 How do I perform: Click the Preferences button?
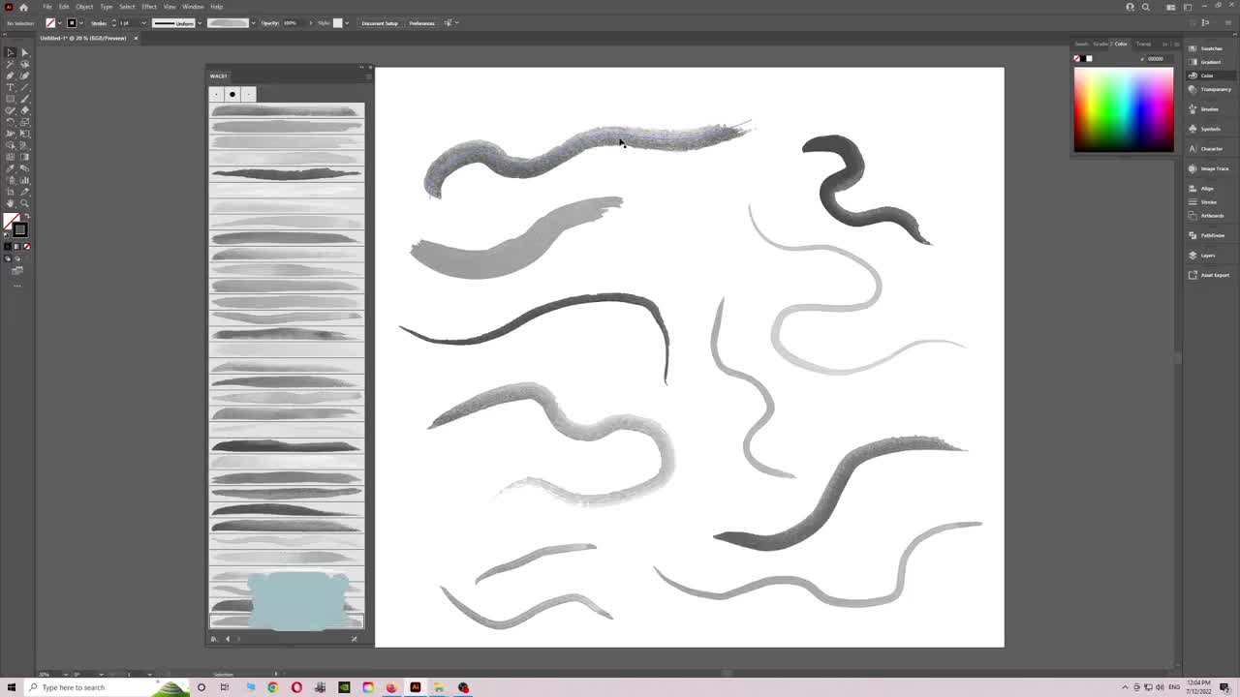click(x=421, y=23)
